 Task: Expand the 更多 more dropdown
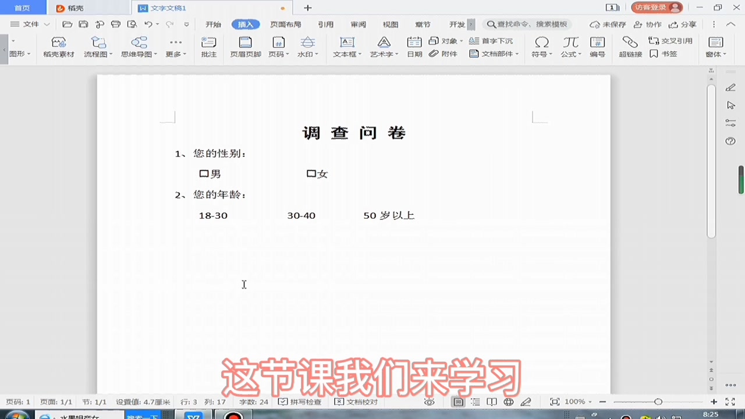[185, 54]
